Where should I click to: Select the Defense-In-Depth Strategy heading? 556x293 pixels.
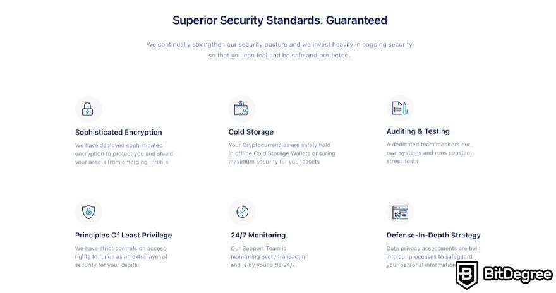(x=433, y=236)
